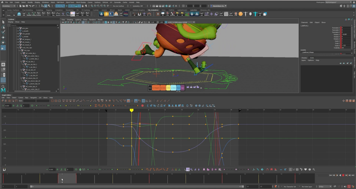Toggle the light blue L_Toes picker button
Image resolution: width=356 pixels, height=189 pixels.
pyautogui.click(x=173, y=88)
